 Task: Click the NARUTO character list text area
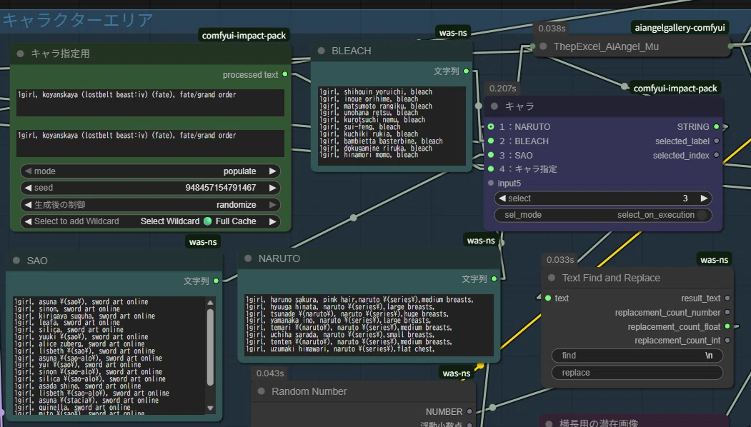[369, 325]
